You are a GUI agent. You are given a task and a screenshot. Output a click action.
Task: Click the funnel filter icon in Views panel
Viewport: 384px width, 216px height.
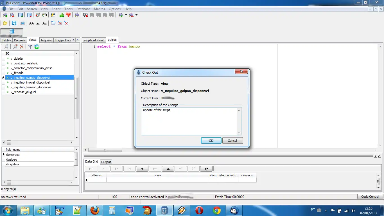tap(30, 47)
